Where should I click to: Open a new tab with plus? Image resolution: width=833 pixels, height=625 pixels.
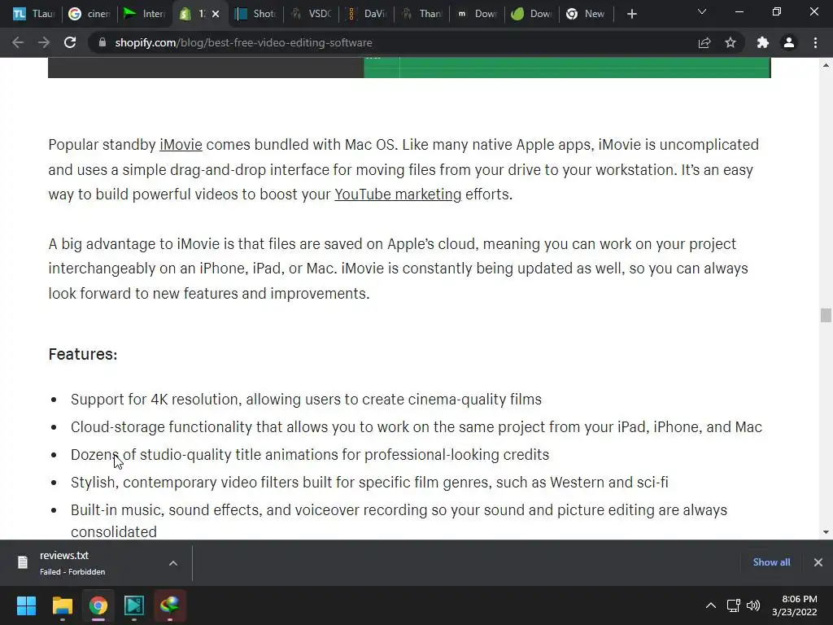pos(631,14)
